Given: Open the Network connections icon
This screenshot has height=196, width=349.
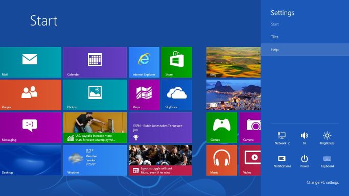Looking at the screenshot, I should tap(282, 138).
